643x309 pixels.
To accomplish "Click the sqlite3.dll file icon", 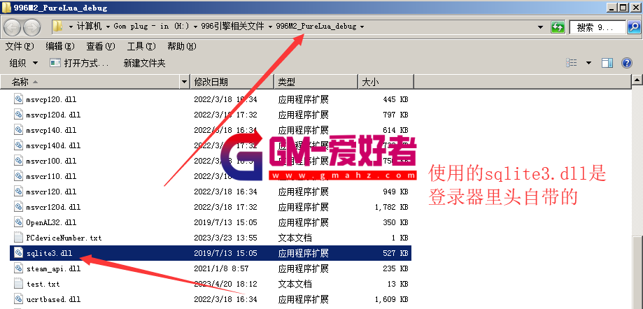I will coord(18,253).
